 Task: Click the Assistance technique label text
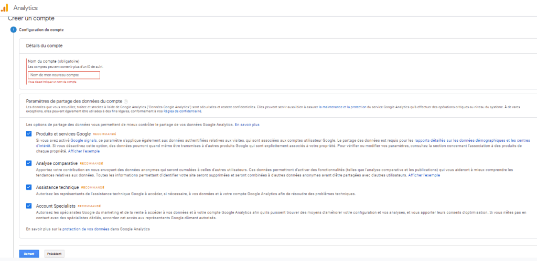[58, 187]
